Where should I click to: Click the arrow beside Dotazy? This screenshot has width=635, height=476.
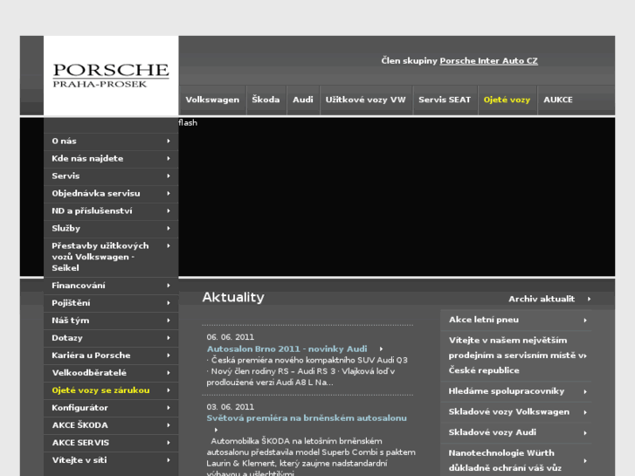(169, 338)
